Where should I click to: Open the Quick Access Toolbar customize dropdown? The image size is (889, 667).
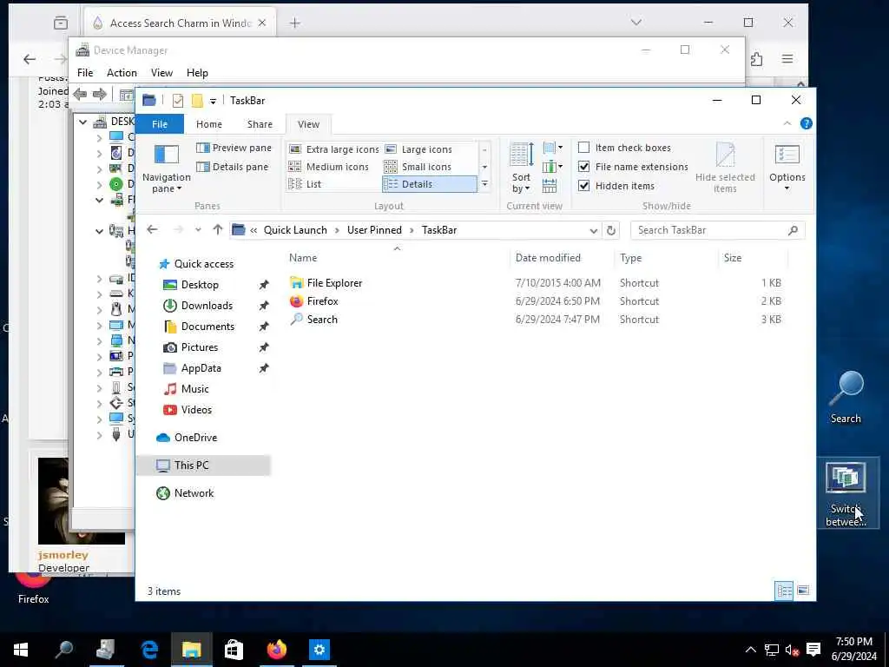click(213, 101)
